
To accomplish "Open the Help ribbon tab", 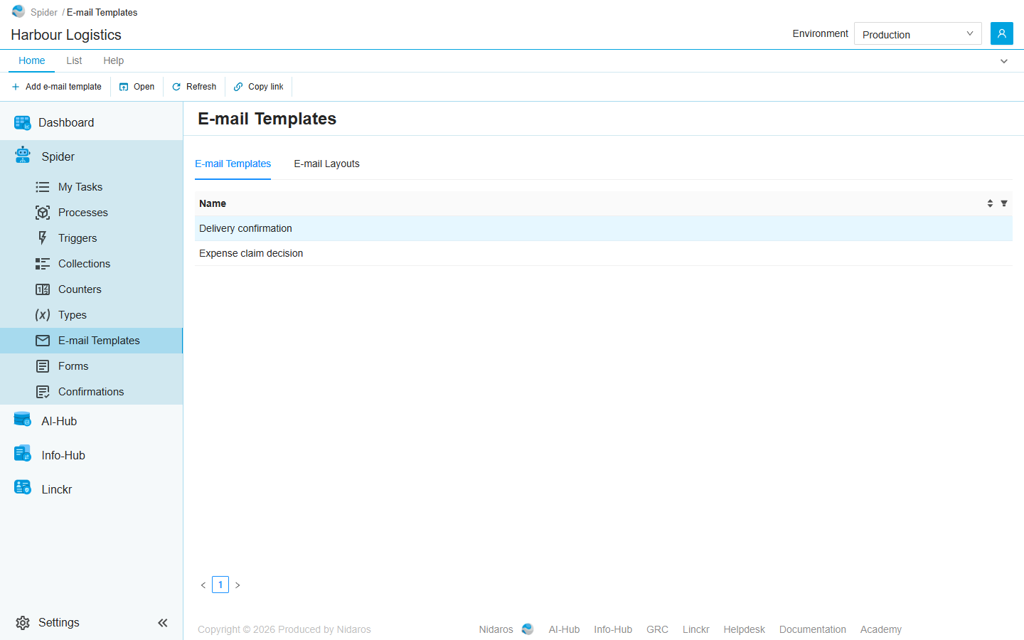I will click(x=114, y=60).
